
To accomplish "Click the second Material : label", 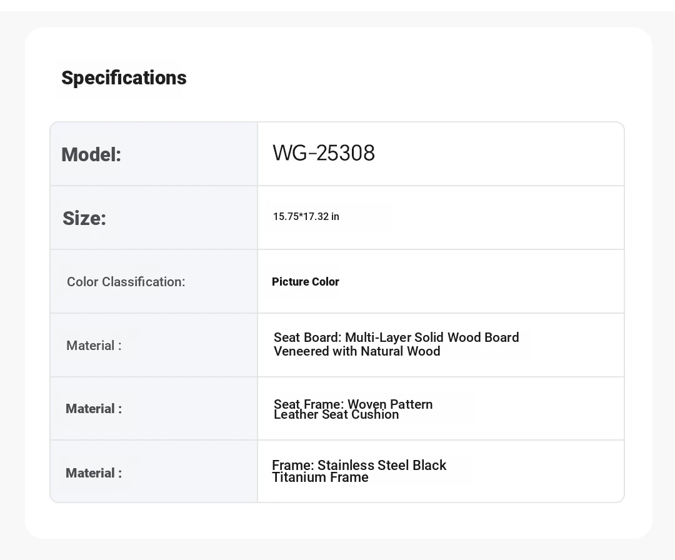I will pos(94,409).
